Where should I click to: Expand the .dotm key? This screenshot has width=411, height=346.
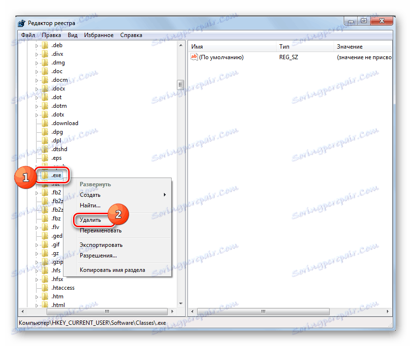coord(37,106)
